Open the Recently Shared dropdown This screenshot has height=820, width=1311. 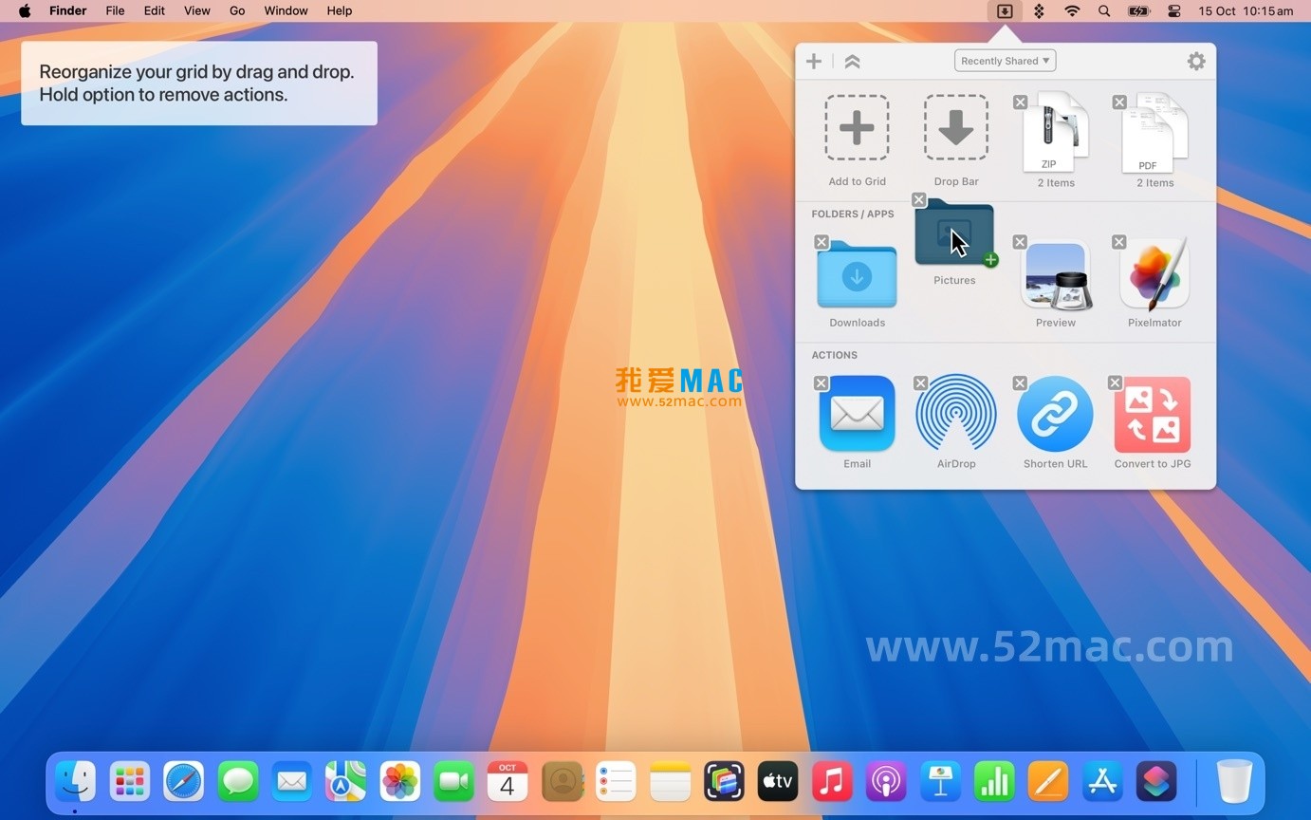tap(1005, 60)
